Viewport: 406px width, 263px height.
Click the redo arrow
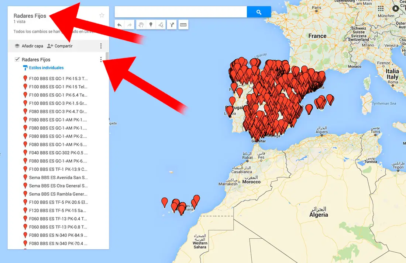point(130,24)
